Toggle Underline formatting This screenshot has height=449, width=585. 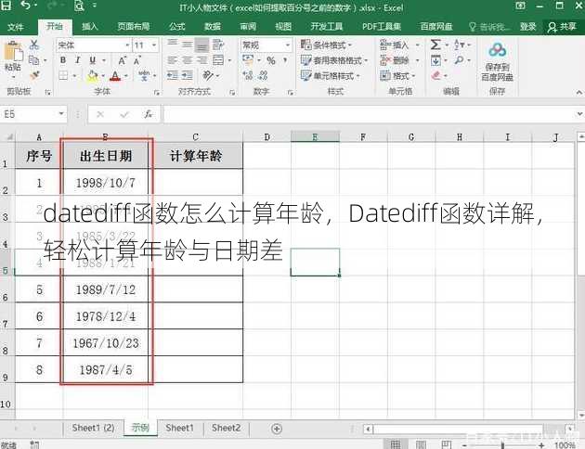[93, 60]
